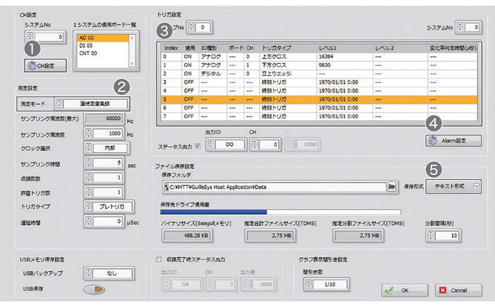Viewport: 495px width, 307px height.
Task: Select the highlighted trigger row 5
Action: (x=319, y=99)
